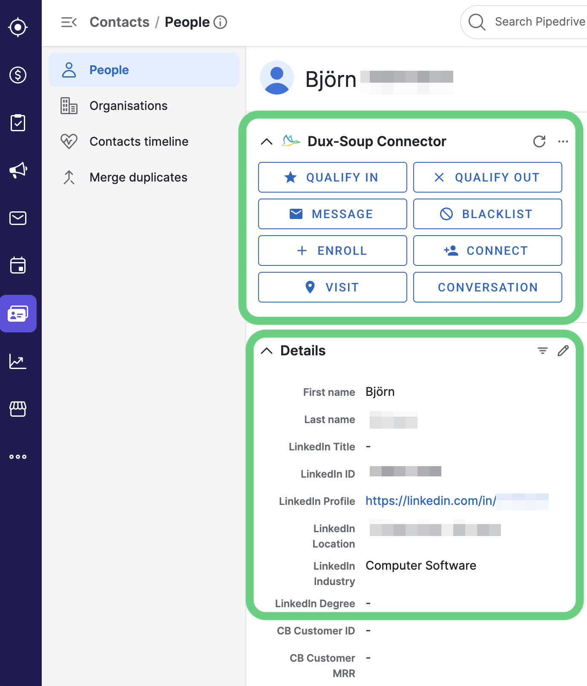Click the LinkedIn Title label
Image resolution: width=587 pixels, height=686 pixels.
[322, 447]
